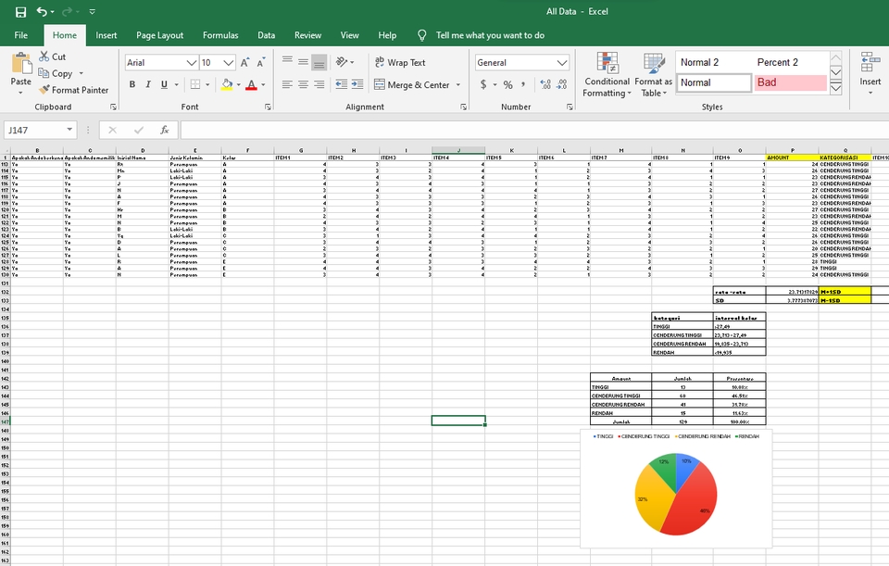The image size is (889, 566).
Task: Open the Review ribbon tab
Action: pos(307,34)
